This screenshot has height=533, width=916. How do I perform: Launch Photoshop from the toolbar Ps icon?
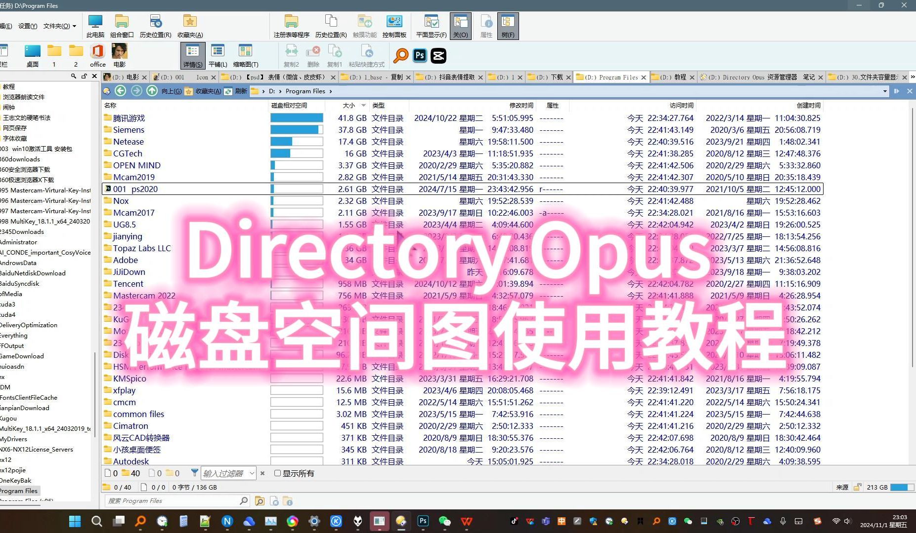click(420, 55)
